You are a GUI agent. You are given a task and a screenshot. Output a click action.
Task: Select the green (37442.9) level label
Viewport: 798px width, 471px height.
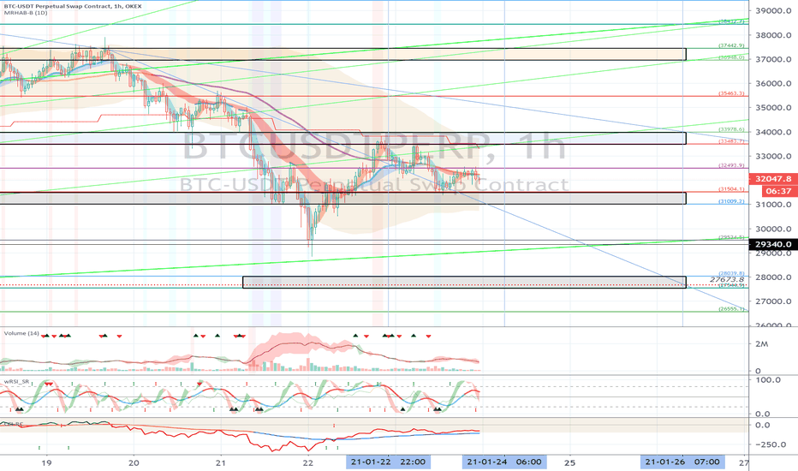tap(731, 45)
